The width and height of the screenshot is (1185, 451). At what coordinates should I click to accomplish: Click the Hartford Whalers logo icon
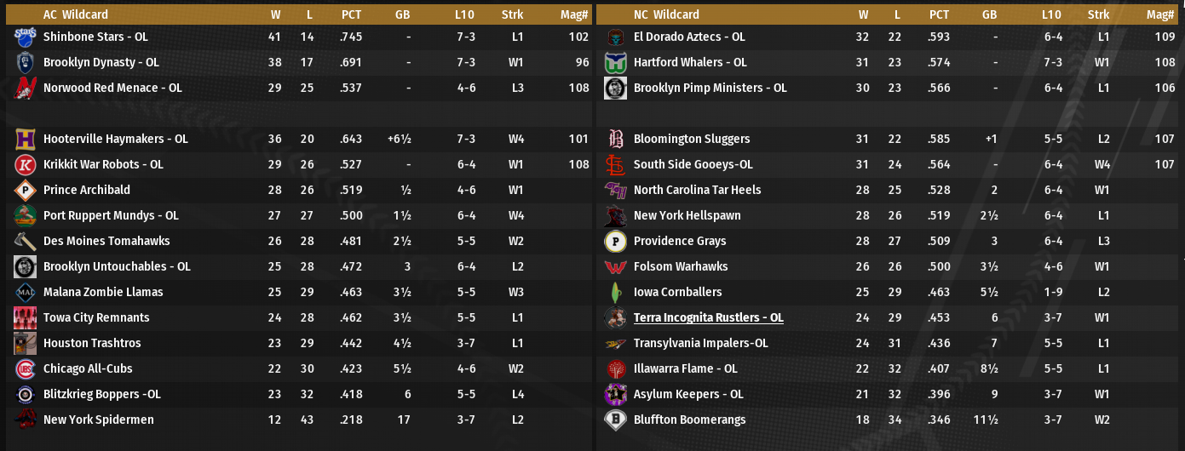[615, 63]
